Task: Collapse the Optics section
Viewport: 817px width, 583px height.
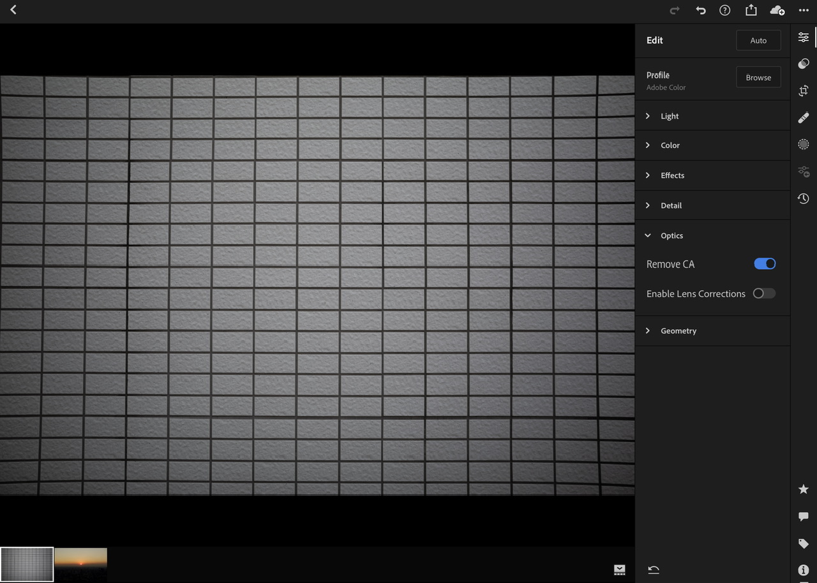Action: 712,235
